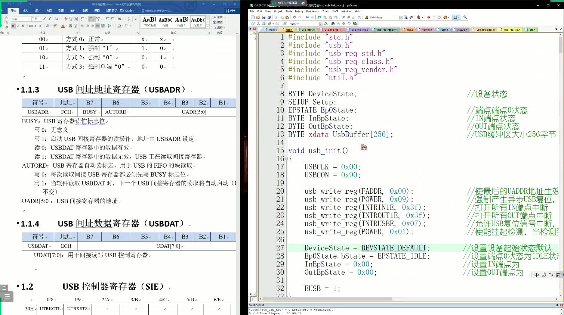
Task: Click the Word font color icon
Action: pos(63,26)
